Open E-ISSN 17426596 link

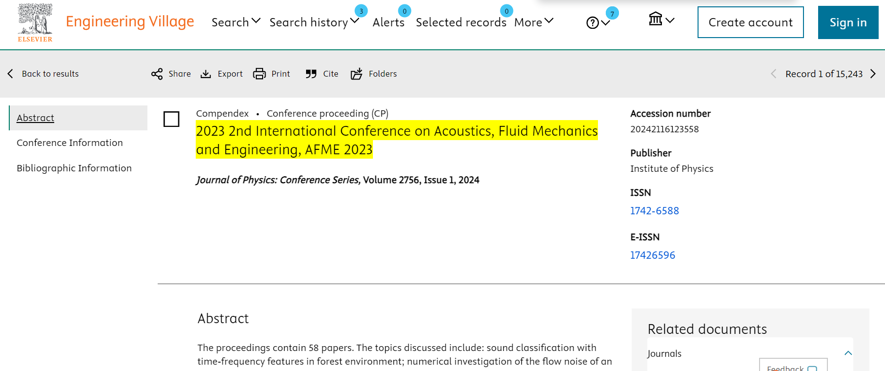(x=653, y=255)
